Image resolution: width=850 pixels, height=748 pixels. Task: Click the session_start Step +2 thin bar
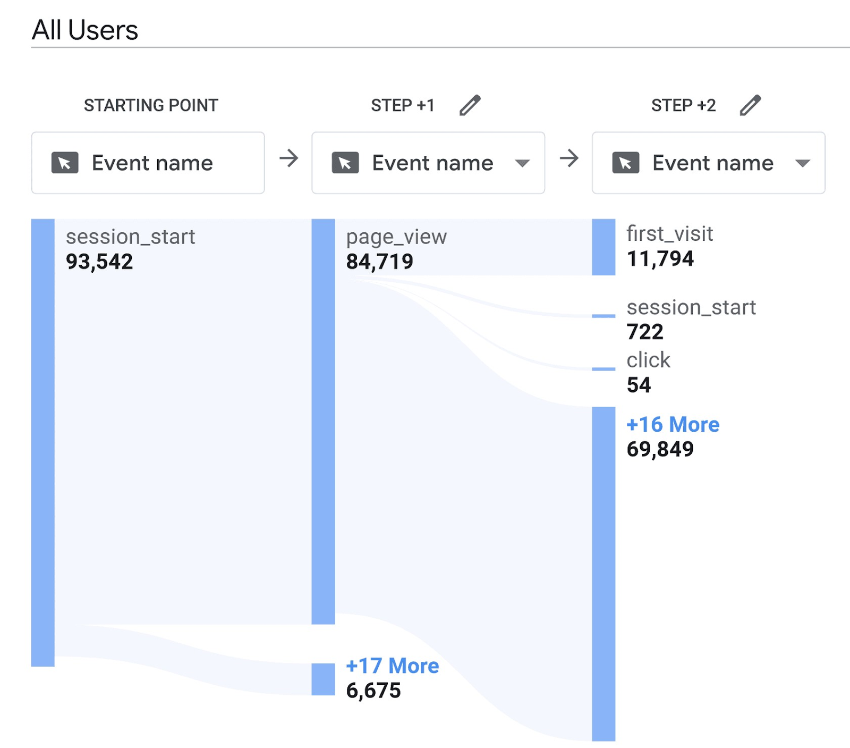coord(604,316)
